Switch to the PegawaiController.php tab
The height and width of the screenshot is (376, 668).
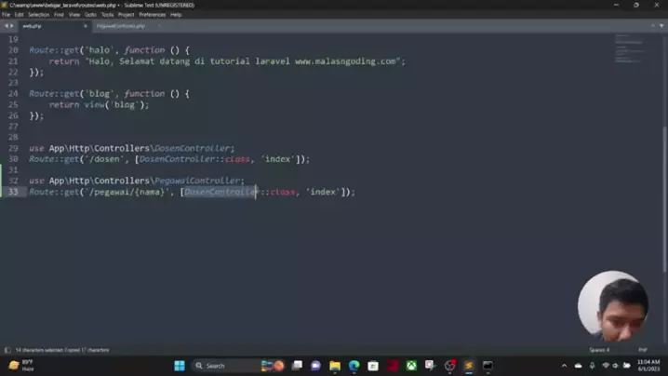121,26
